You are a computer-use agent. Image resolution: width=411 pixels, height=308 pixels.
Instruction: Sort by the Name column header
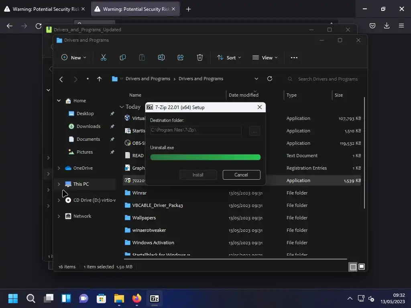pyautogui.click(x=135, y=95)
